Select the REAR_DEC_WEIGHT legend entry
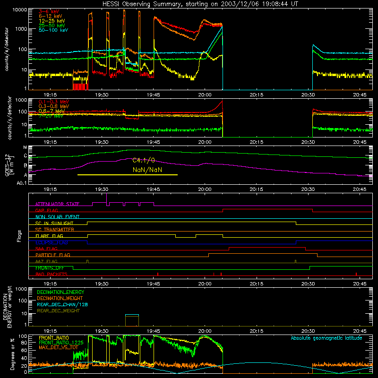This screenshot has width=378, height=378. tap(58, 311)
